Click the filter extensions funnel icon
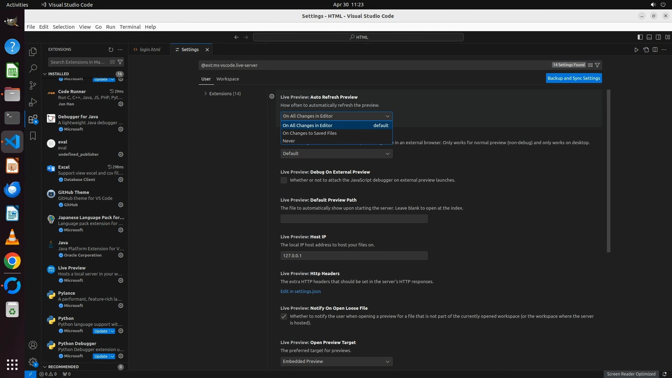Image resolution: width=672 pixels, height=378 pixels. [120, 62]
